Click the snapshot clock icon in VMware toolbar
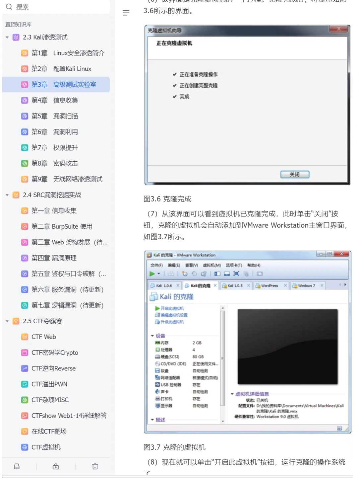This screenshot has width=358, height=478. 185,274
